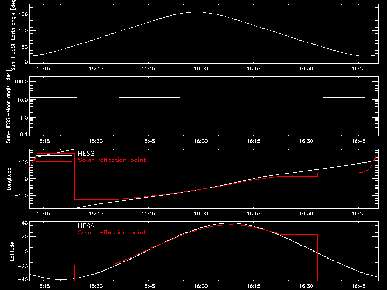Click the Sun-HESSI-Earth angle axis title
This screenshot has width=387, height=290.
pos(13,34)
